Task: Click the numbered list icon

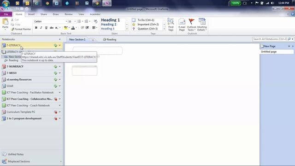Action: 86,22
